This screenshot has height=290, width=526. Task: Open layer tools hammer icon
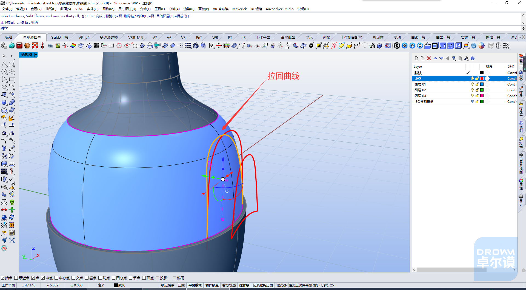coord(466,58)
